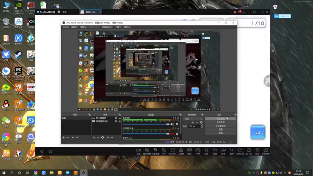Open the Baidu Netdisk desktop icon
This screenshot has width=313, height=176.
(x=18, y=23)
